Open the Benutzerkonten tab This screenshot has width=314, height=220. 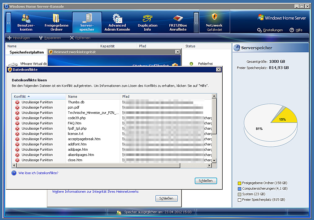pyautogui.click(x=26, y=22)
